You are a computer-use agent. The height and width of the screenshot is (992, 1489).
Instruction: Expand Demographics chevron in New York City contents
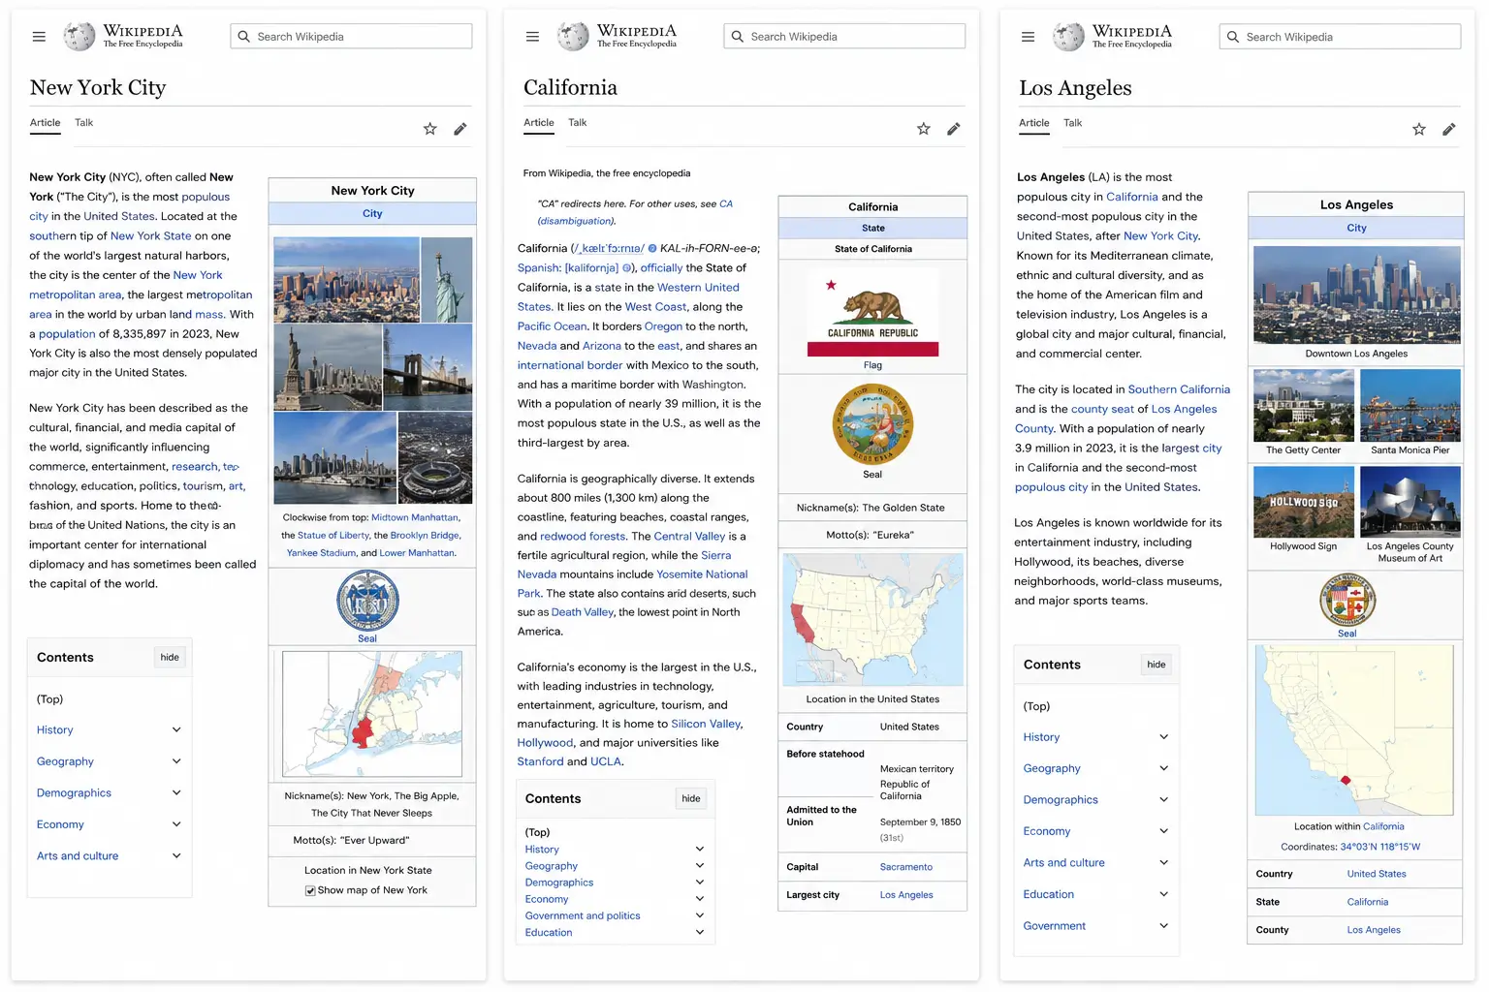(176, 792)
